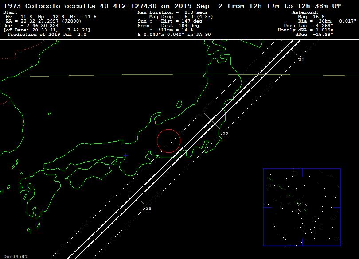Click the 'Occult 4.5.0.2' version label
Image resolution: width=359 pixels, height=259 pixels.
coord(16,256)
